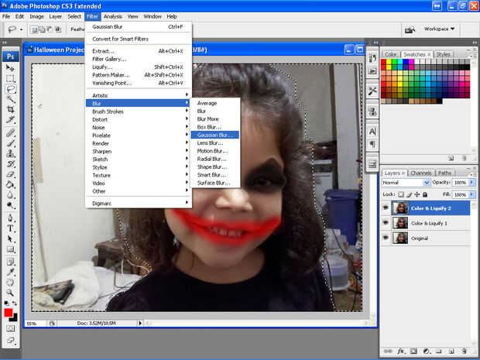The width and height of the screenshot is (480, 360).
Task: Open the Liquify filter
Action: [x=139, y=67]
